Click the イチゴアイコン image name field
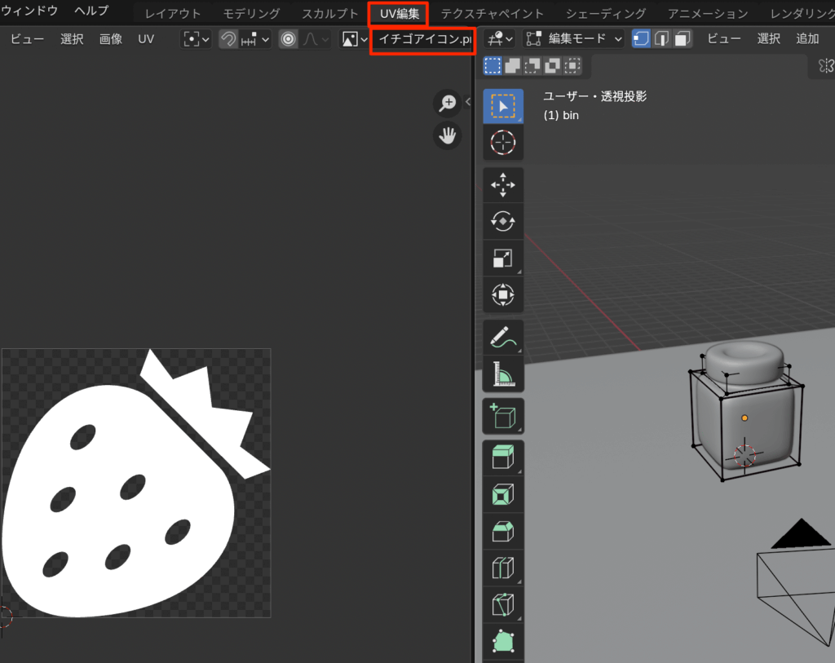The width and height of the screenshot is (835, 663). 423,39
